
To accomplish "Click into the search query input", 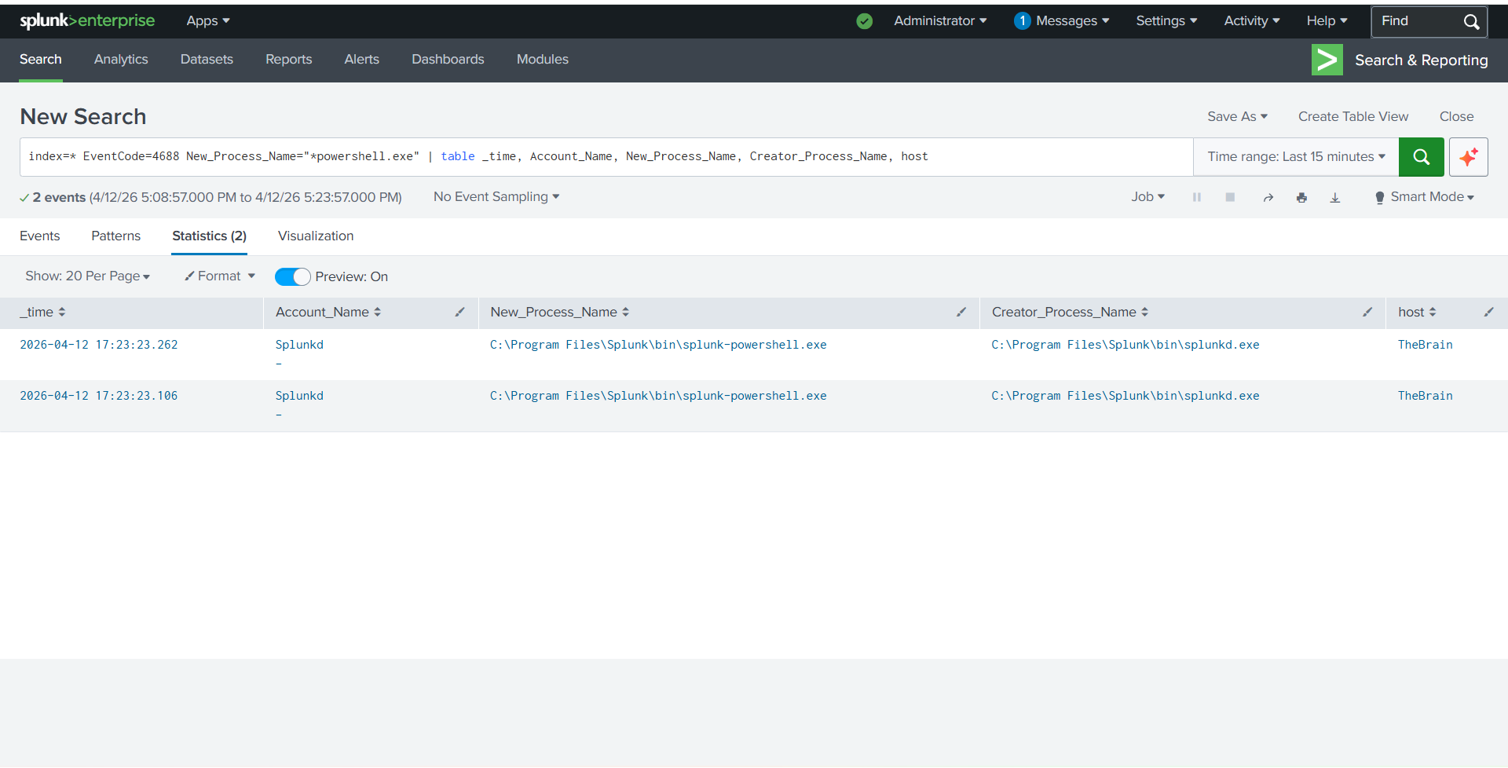I will (606, 157).
